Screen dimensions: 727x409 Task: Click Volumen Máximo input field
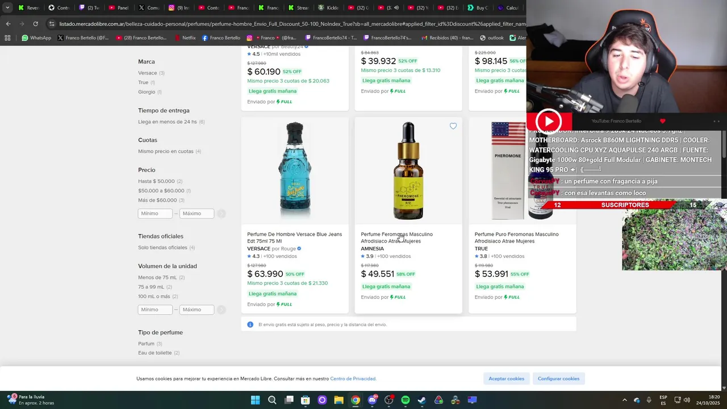pyautogui.click(x=197, y=310)
